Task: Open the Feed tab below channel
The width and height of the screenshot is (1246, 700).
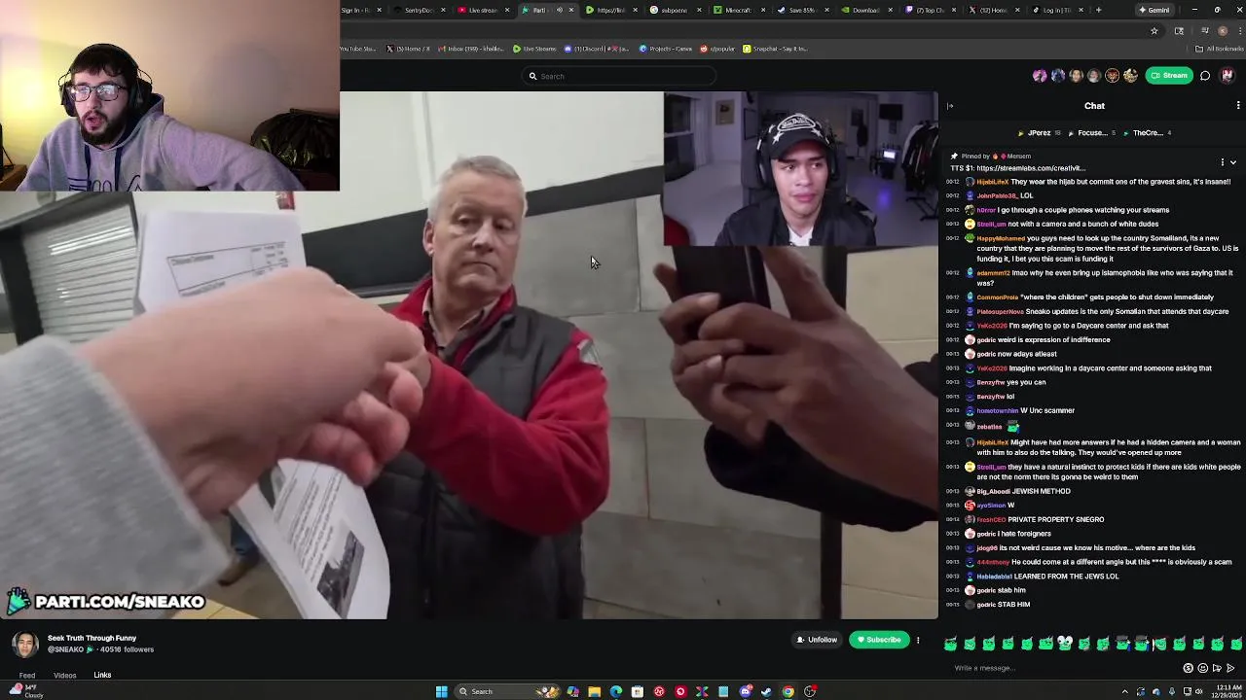Action: click(27, 675)
